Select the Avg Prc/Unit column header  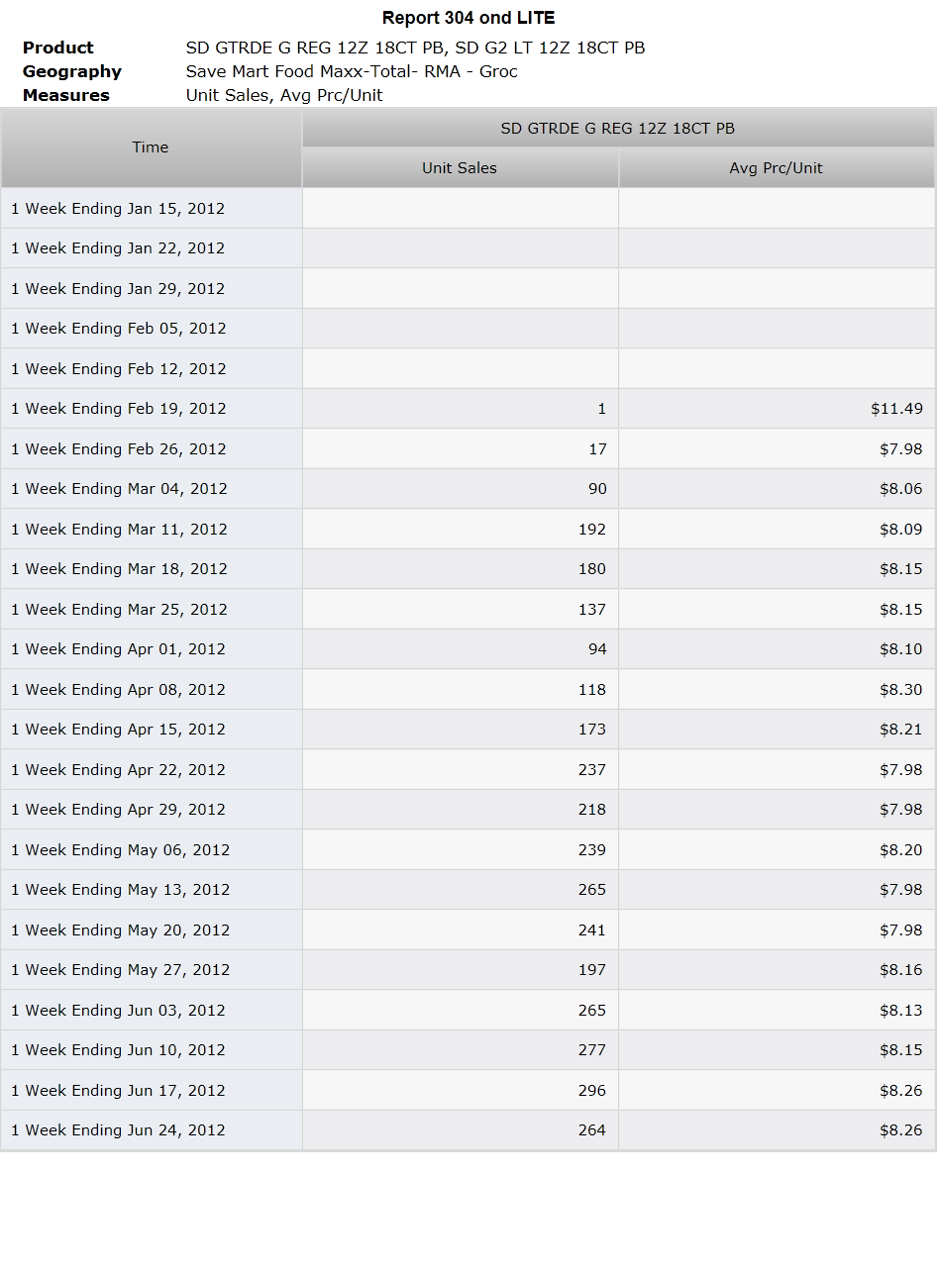[x=777, y=168]
